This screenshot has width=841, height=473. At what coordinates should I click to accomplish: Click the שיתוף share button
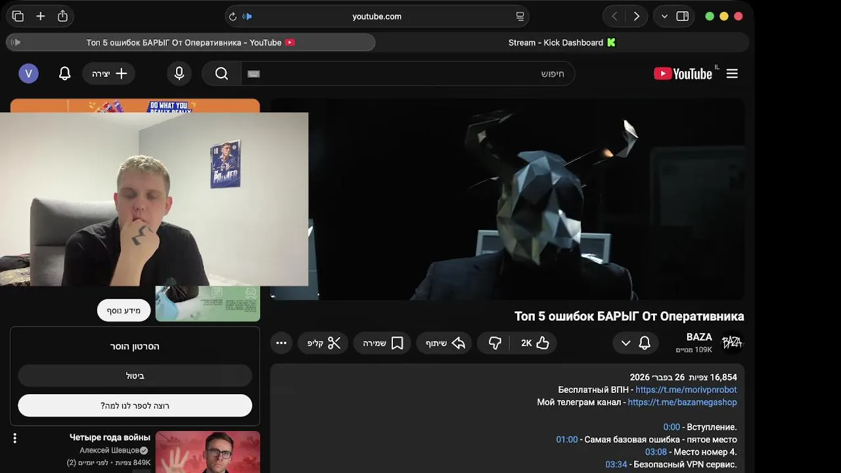(x=444, y=343)
